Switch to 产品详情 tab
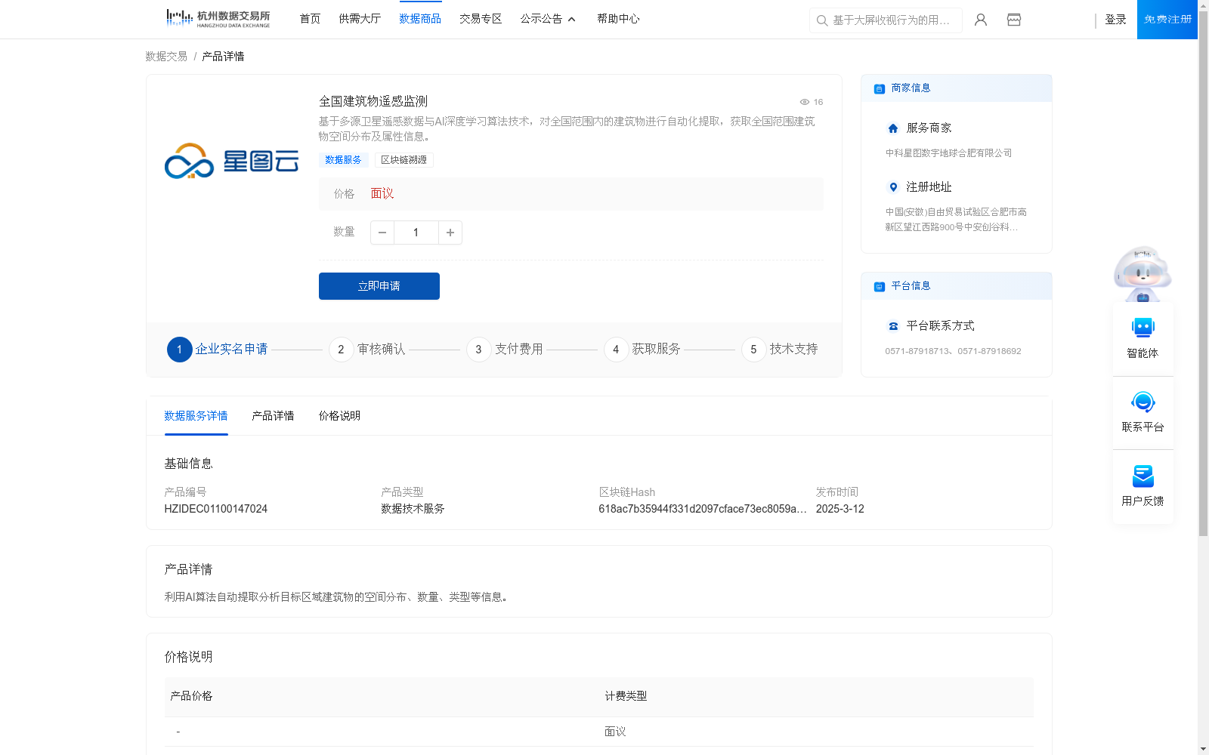1209x755 pixels. (273, 416)
